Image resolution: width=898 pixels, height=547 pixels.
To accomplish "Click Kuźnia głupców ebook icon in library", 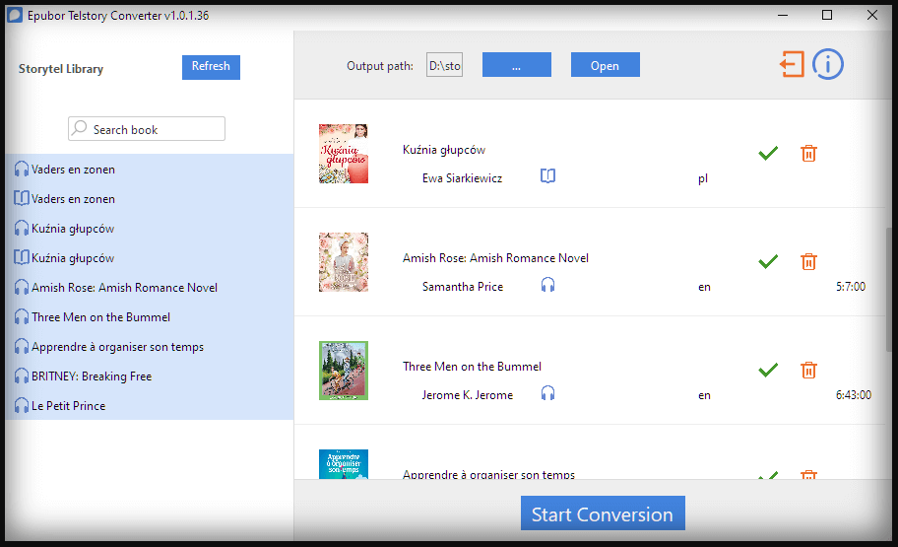I will [x=22, y=257].
